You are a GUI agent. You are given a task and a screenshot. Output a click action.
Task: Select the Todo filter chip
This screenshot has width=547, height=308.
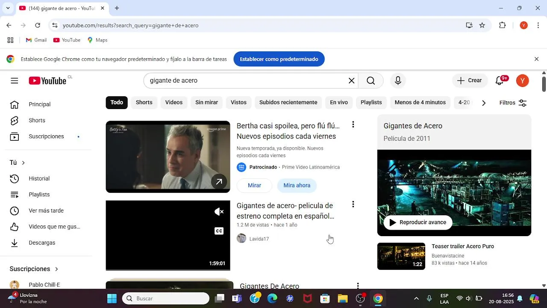pyautogui.click(x=117, y=103)
